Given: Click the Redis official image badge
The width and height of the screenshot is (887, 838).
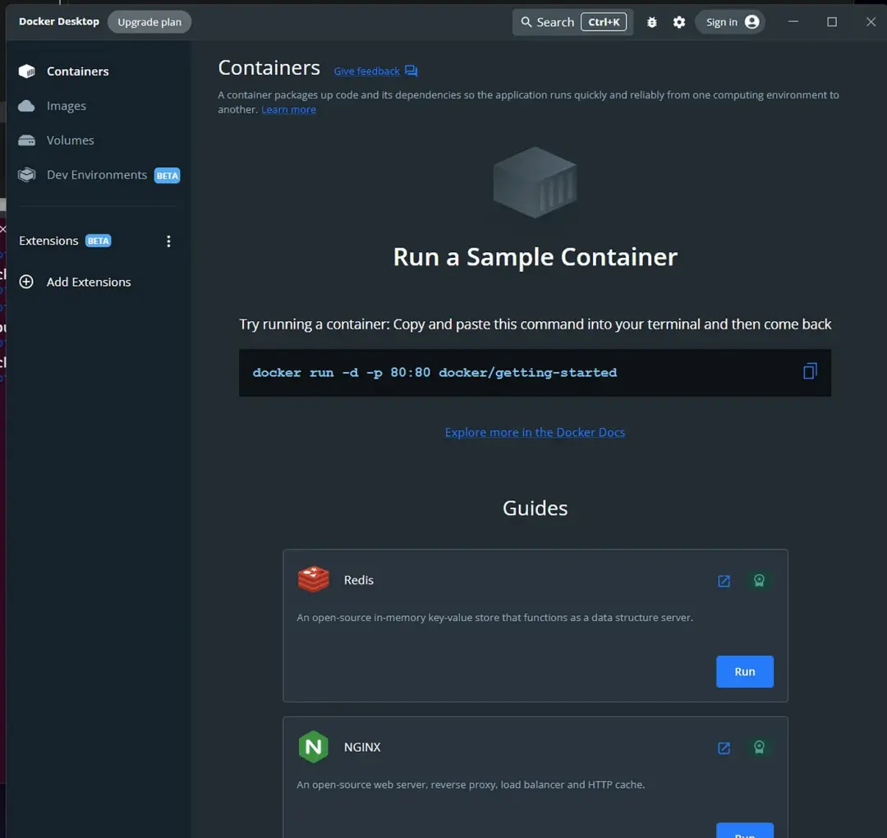Looking at the screenshot, I should click(759, 581).
